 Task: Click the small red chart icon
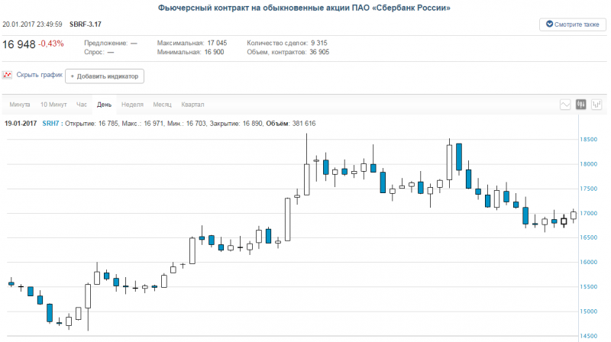coord(7,76)
